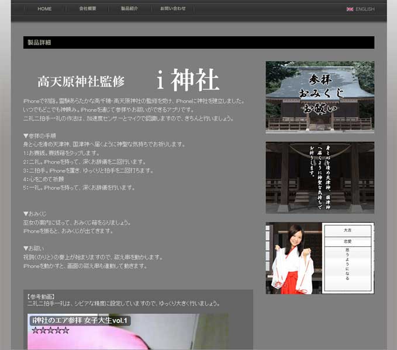The image size is (397, 350).
Task: Click the third star in video rating
Action: (50, 331)
